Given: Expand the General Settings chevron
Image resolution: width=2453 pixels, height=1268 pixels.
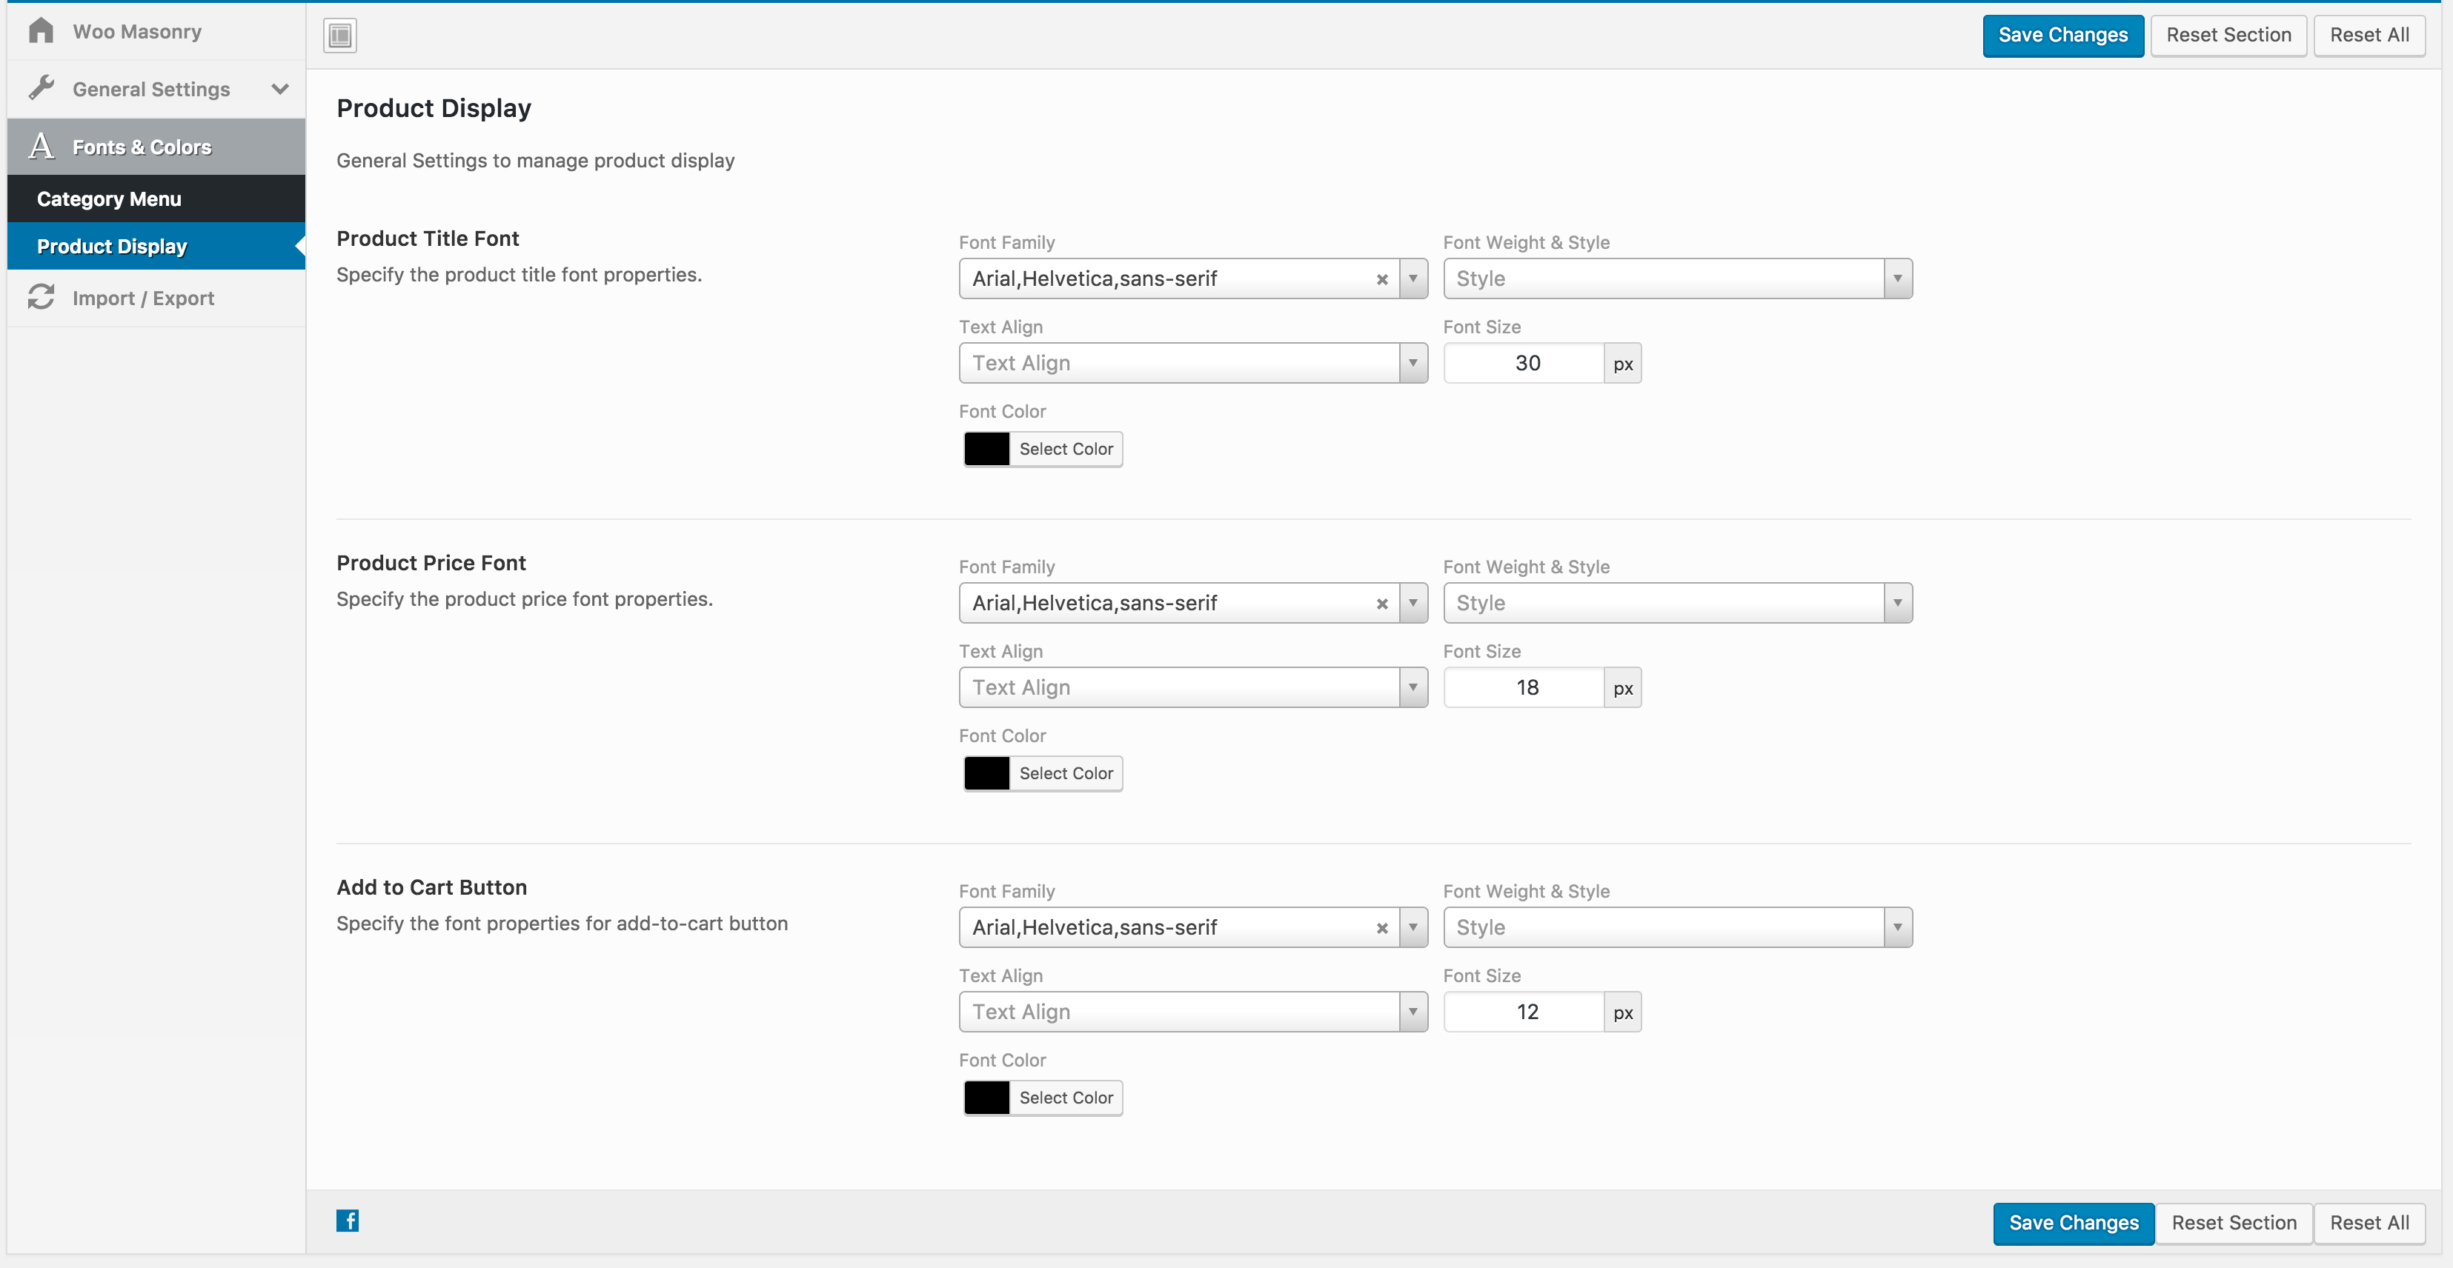Looking at the screenshot, I should (280, 89).
